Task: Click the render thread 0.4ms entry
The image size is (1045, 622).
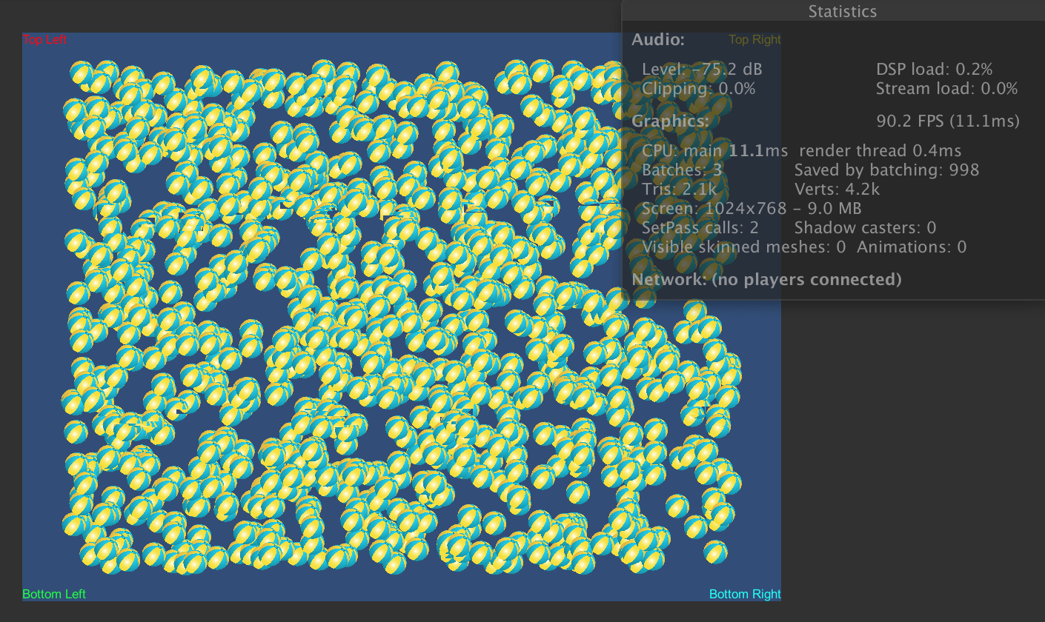Action: (x=880, y=151)
